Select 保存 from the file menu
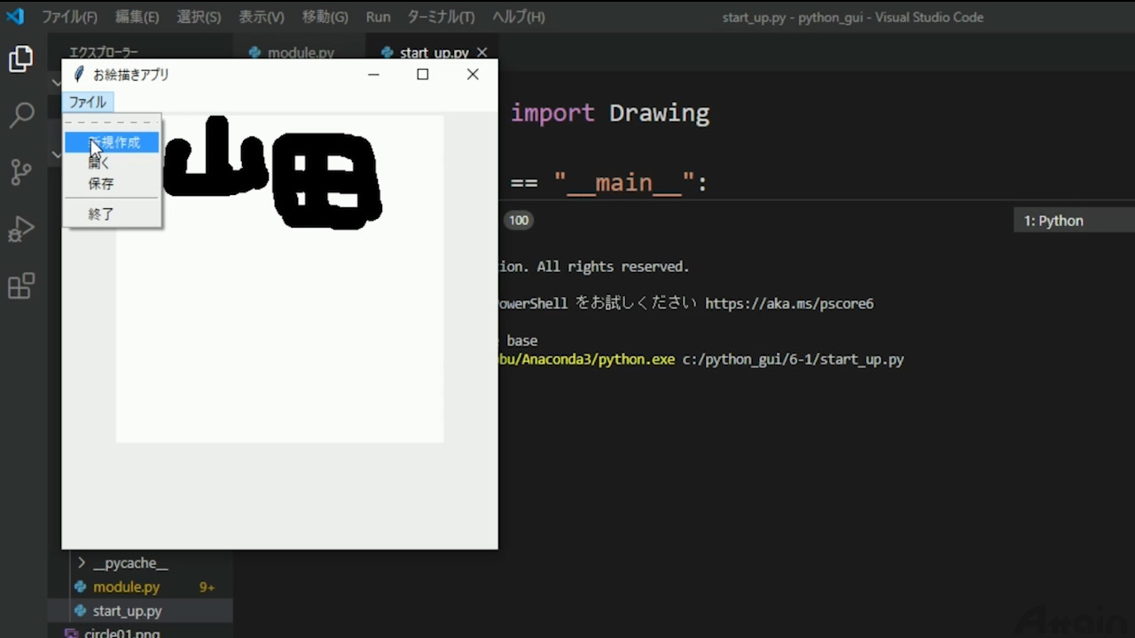 pos(101,183)
